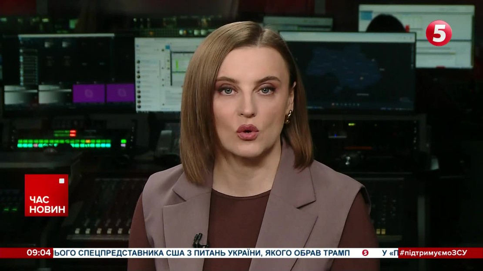Viewport: 483px width, 271px height.
Task: Click the small 5 icon in ticker
Action: tap(365, 253)
